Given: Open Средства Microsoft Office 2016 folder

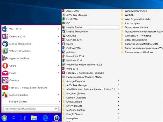Looking at the screenshot, I should pos(142,44).
